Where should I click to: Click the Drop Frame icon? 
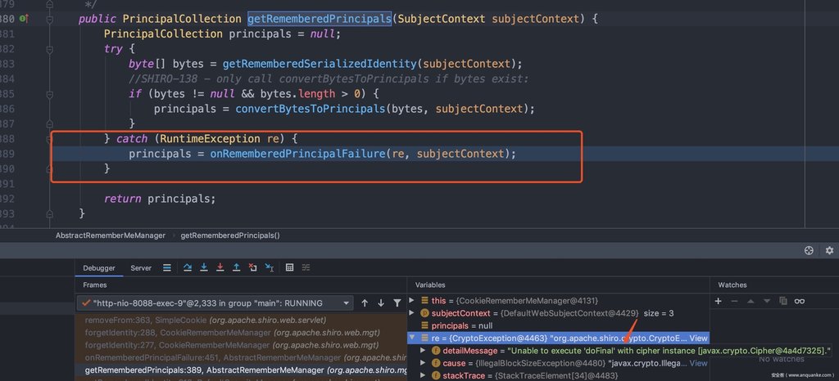point(252,267)
